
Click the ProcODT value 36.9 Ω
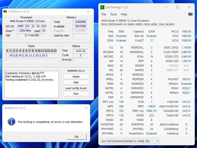[186, 79]
